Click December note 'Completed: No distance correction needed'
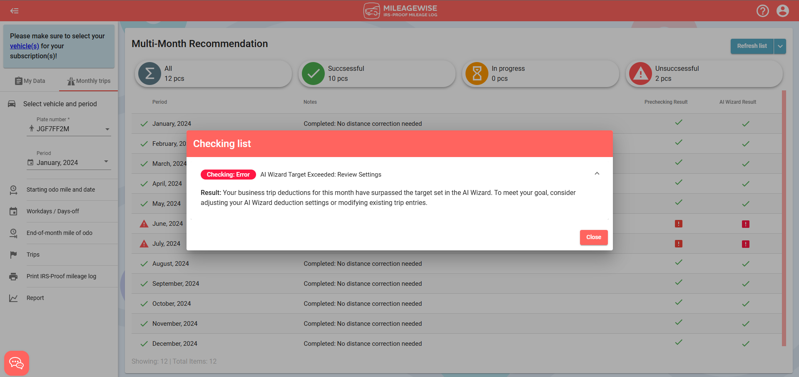Screen dimensions: 799x377 click(x=363, y=344)
